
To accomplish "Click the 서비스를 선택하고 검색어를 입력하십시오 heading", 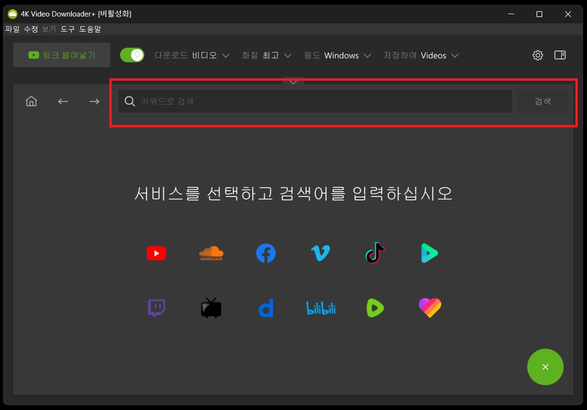I will (x=293, y=194).
